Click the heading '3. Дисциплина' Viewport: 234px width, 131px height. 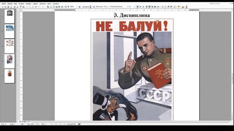(x=132, y=15)
